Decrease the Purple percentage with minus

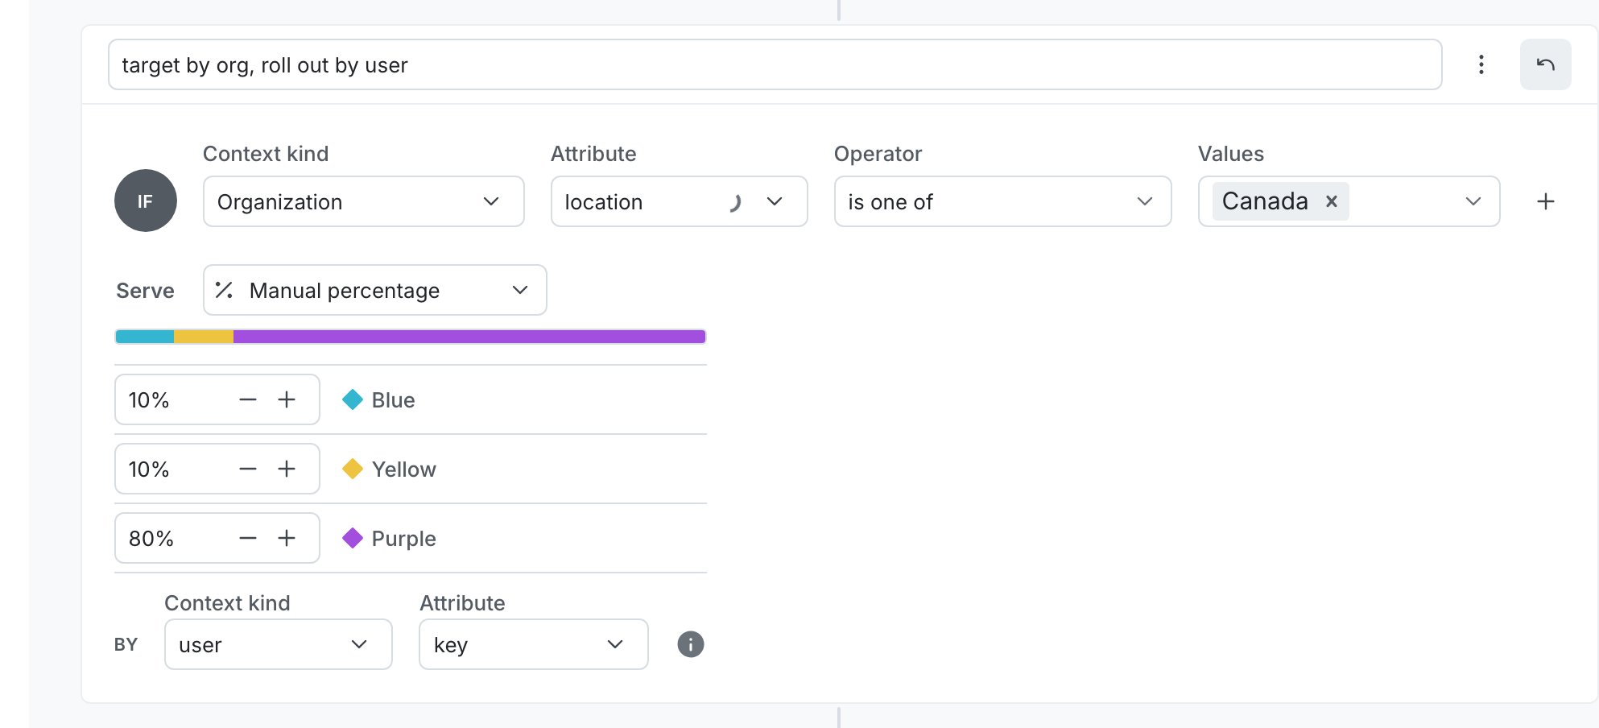248,538
